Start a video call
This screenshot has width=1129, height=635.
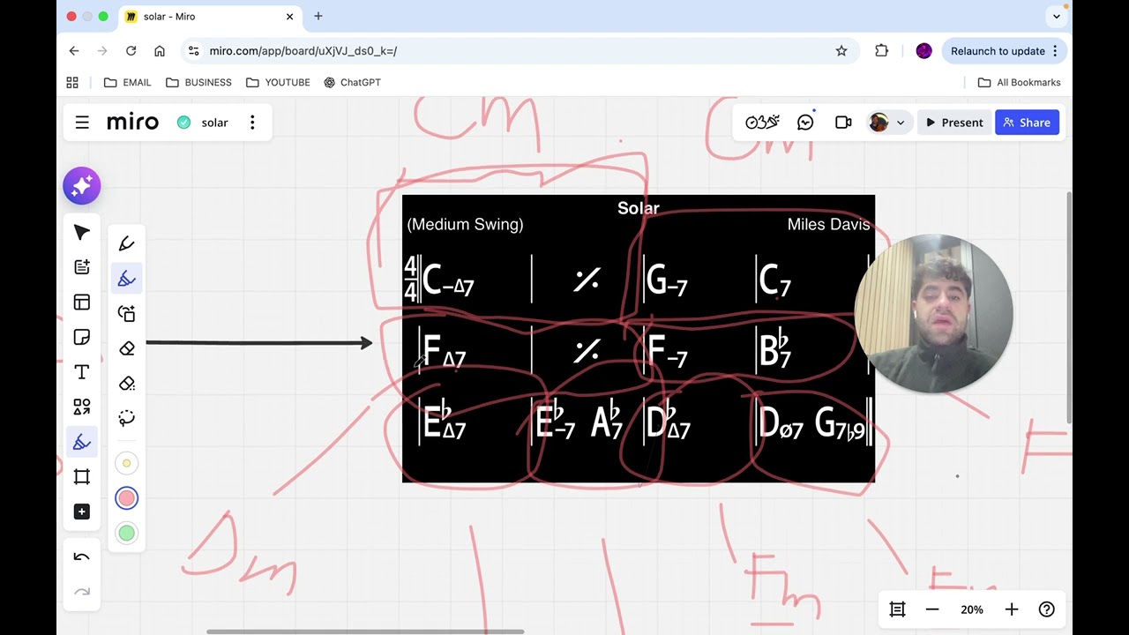[843, 123]
